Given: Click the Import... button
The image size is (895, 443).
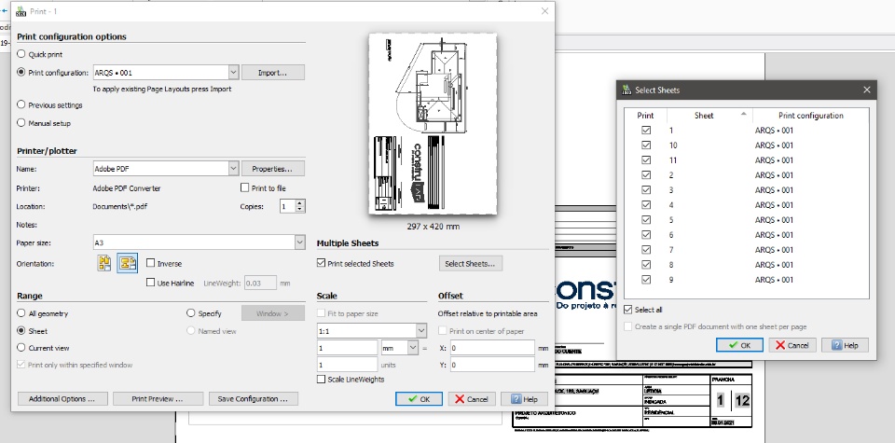Looking at the screenshot, I should click(273, 73).
